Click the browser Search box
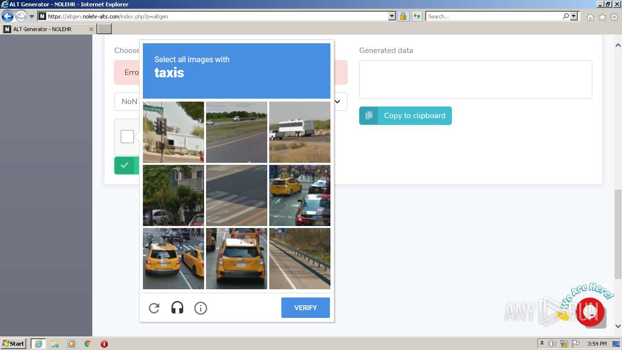 click(x=494, y=17)
